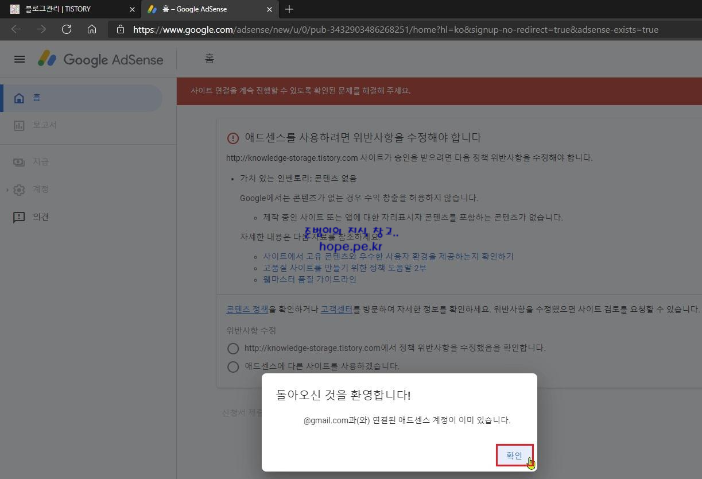The image size is (702, 479).
Task: Switch to the 블로그관리 | TISTORY tab
Action: click(x=70, y=9)
